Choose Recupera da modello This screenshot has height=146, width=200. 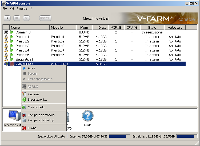point(44,115)
